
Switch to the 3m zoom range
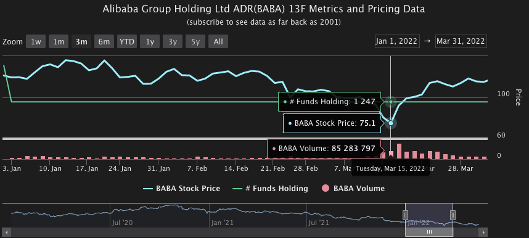pos(81,42)
